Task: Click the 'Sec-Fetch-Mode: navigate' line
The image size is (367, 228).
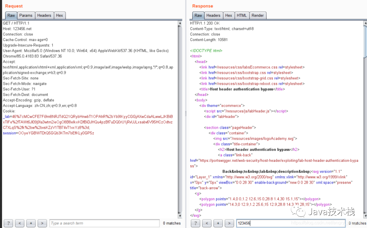Action: 24,83
